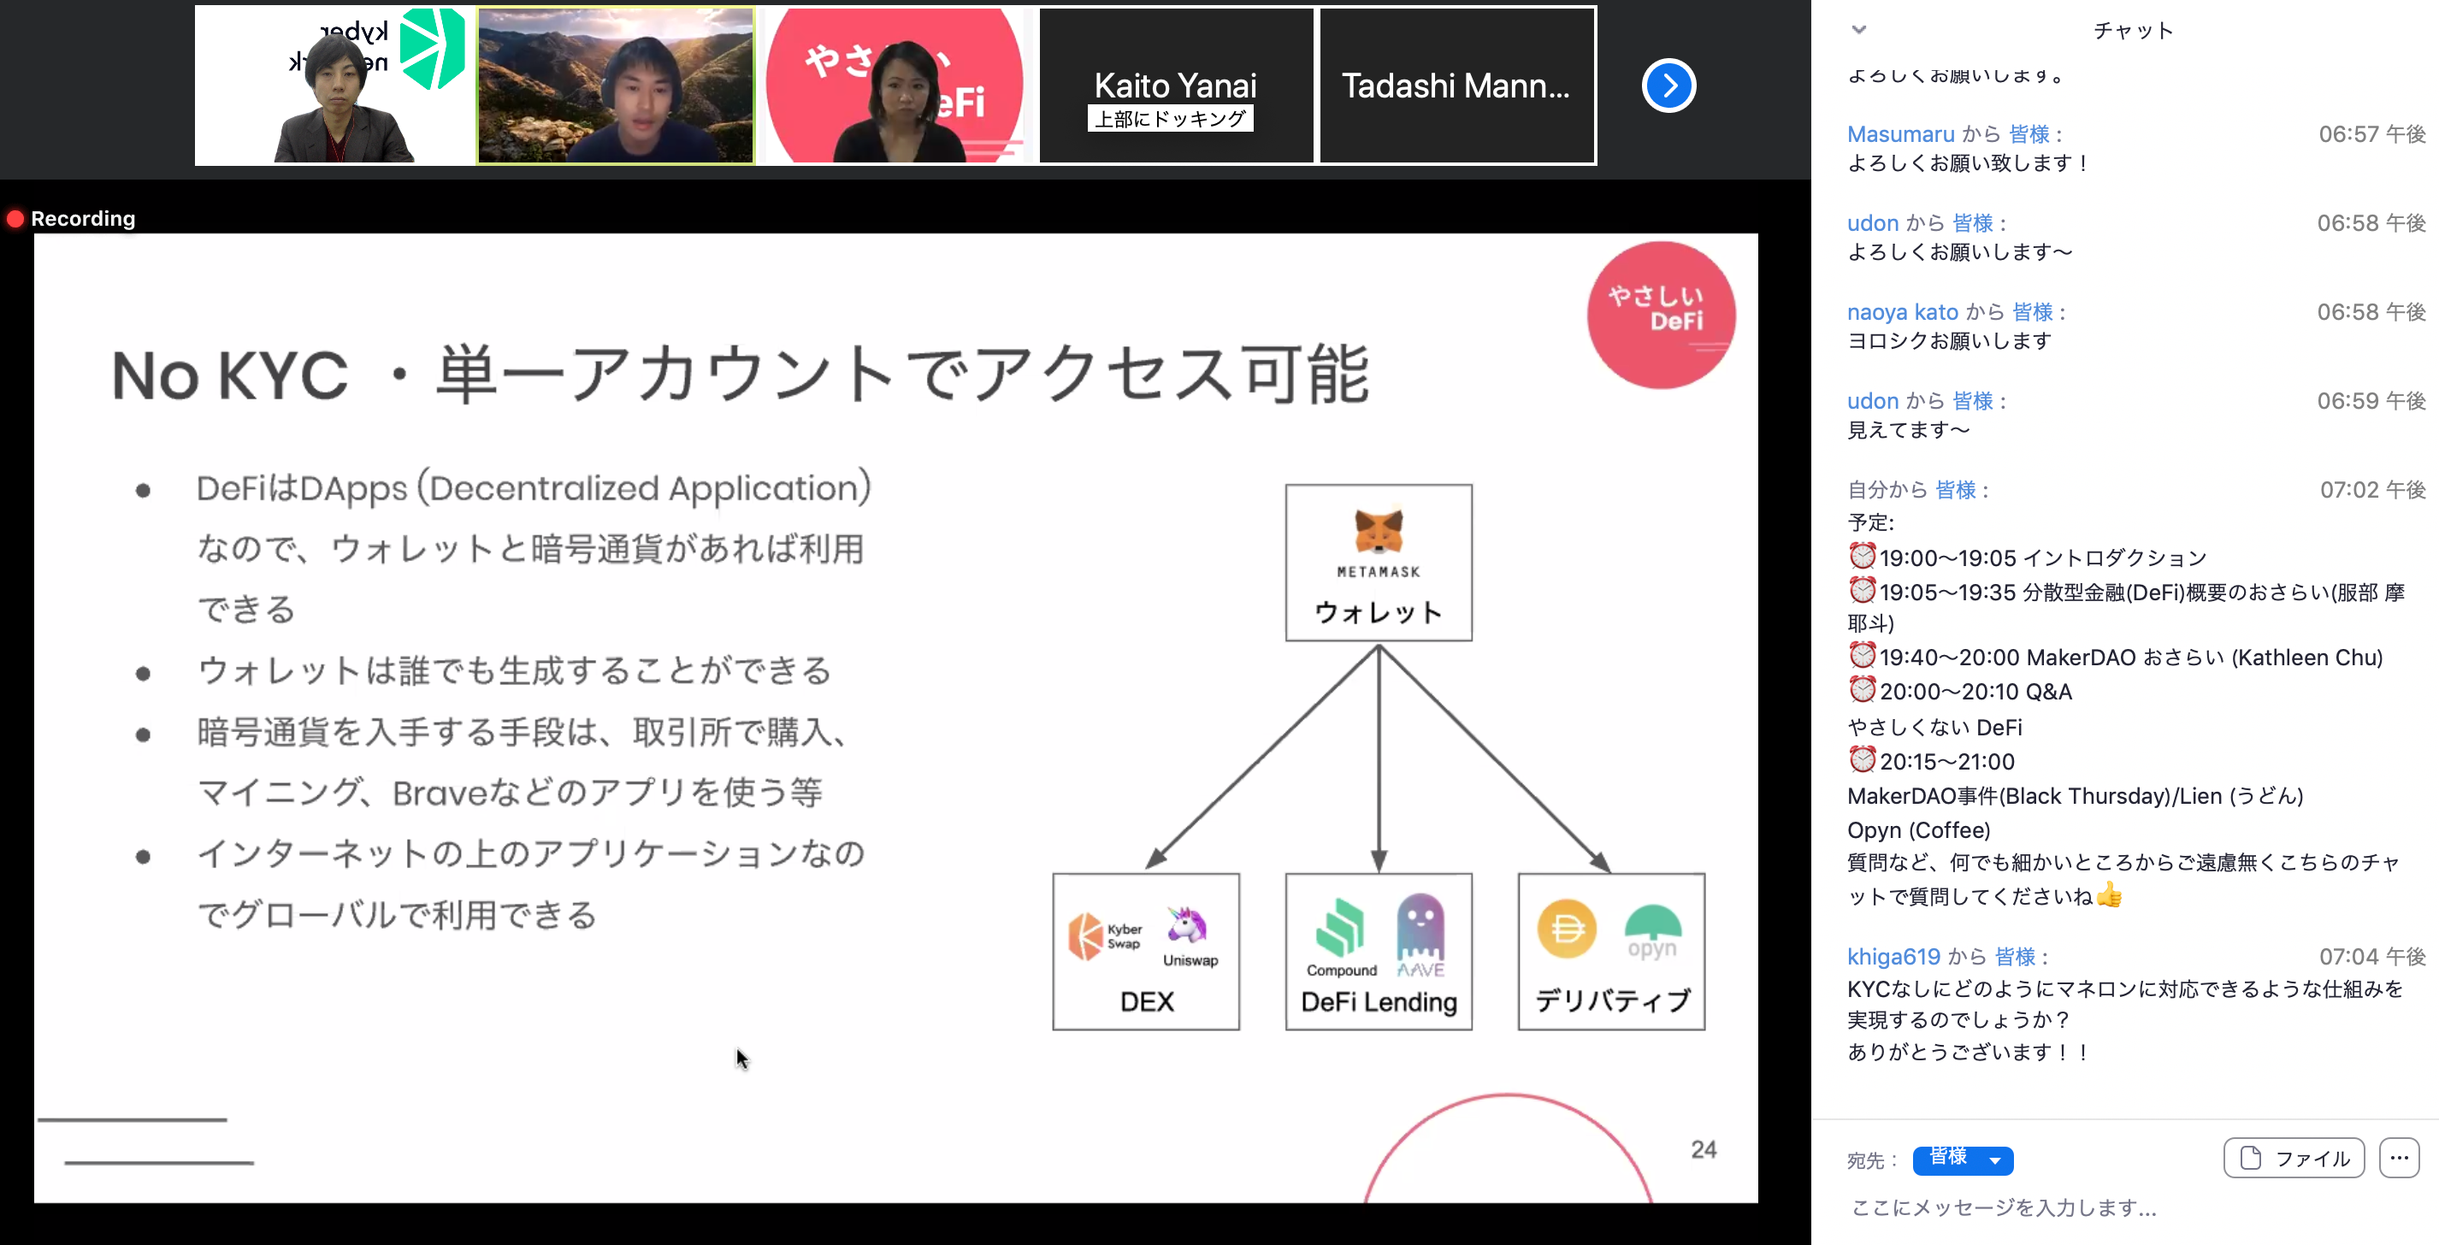Click thumbs-up emoji in schedule message

pyautogui.click(x=2109, y=894)
